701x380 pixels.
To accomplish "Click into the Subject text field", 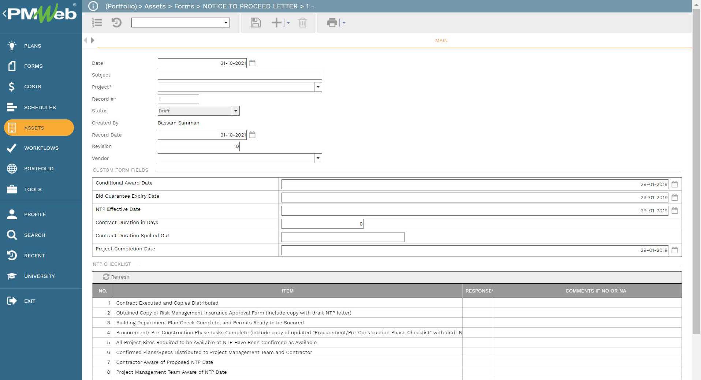I will point(239,75).
